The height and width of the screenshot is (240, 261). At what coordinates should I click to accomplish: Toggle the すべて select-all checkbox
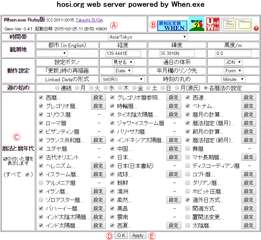[x=27, y=174]
